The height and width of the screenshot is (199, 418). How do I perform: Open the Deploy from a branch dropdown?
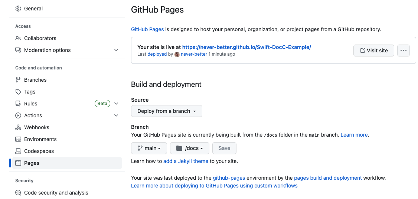[x=167, y=111]
